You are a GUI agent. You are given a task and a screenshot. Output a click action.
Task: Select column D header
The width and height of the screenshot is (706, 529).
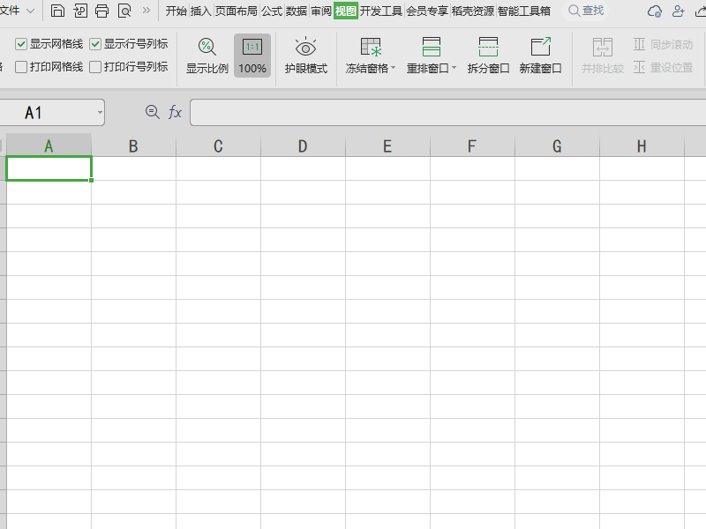click(x=303, y=145)
